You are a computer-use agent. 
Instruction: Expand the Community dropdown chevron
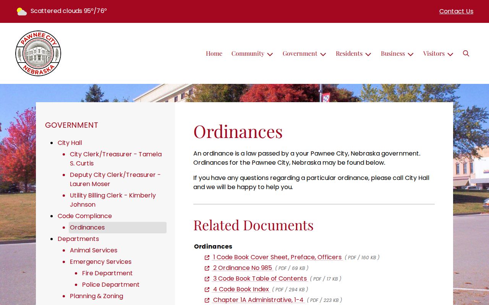tap(270, 54)
